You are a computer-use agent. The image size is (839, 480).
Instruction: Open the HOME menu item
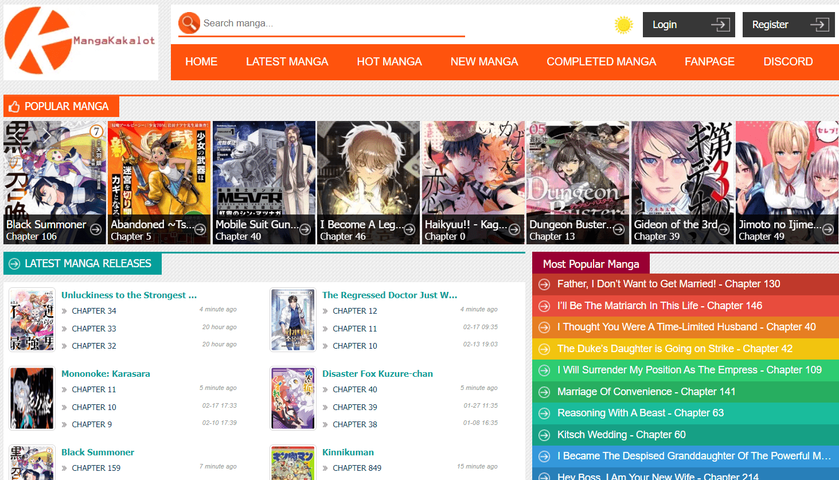(201, 61)
